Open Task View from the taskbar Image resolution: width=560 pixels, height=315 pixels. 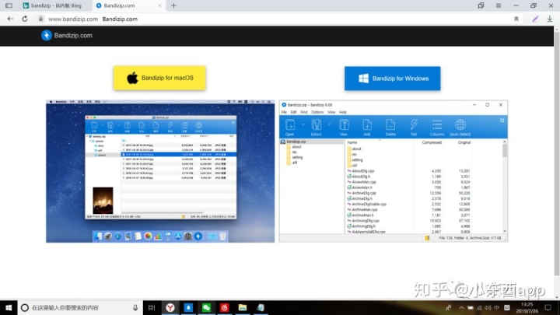152,307
